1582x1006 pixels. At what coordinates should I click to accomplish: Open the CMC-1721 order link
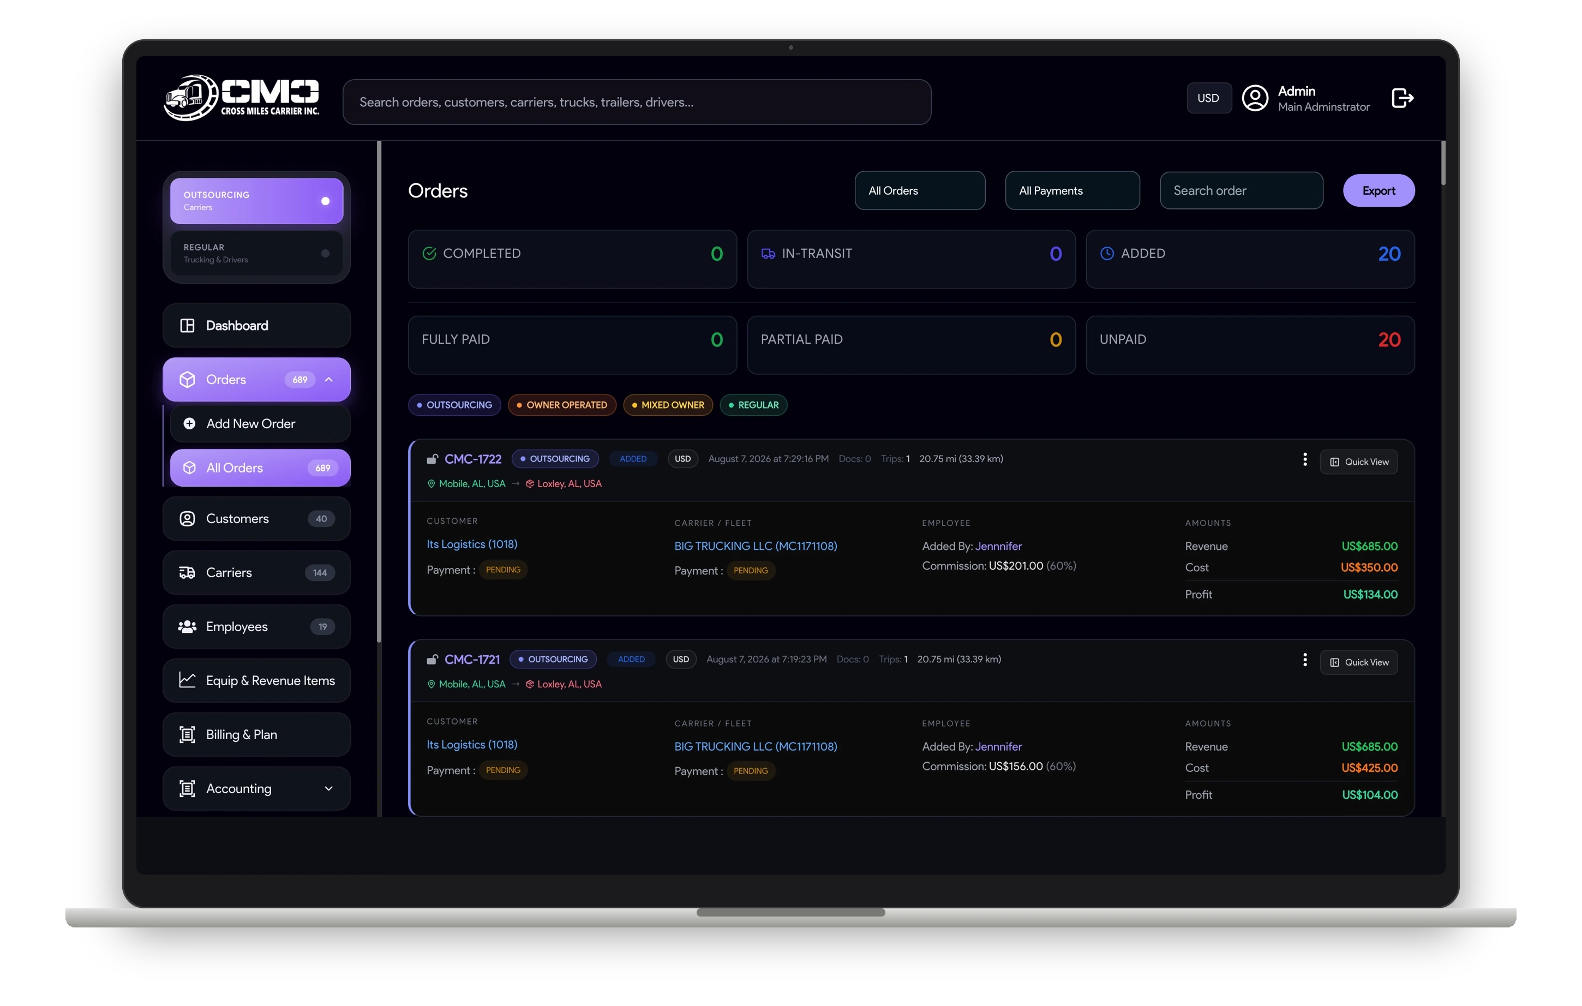472,659
